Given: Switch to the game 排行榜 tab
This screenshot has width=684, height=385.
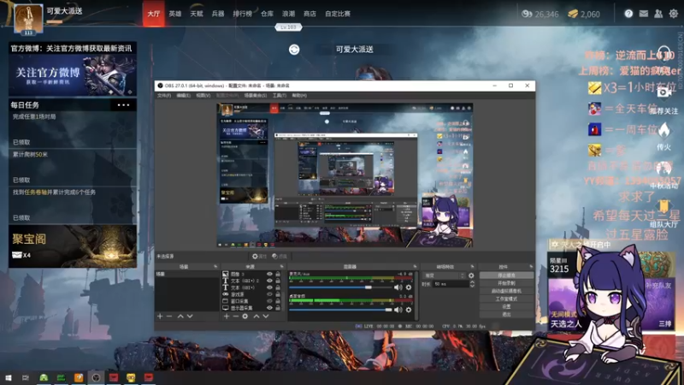Looking at the screenshot, I should coord(243,14).
